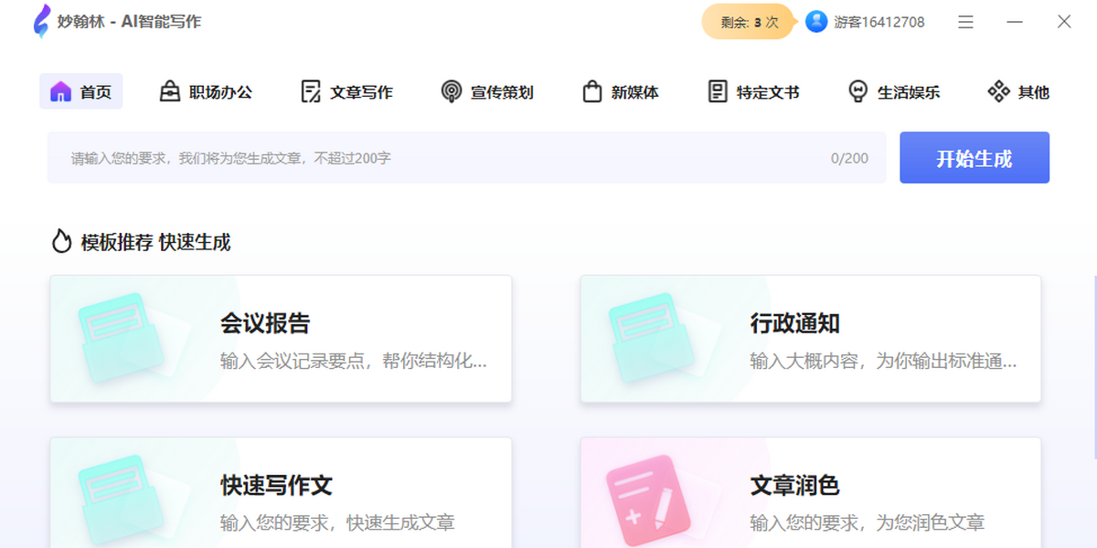This screenshot has height=548, width=1097.
Task: Click the 妙翰林 app logo icon
Action: 41,21
